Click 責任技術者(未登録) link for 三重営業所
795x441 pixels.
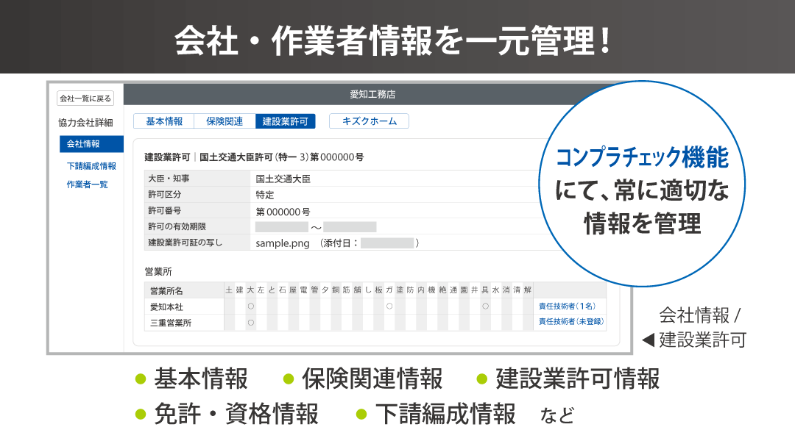coord(570,322)
